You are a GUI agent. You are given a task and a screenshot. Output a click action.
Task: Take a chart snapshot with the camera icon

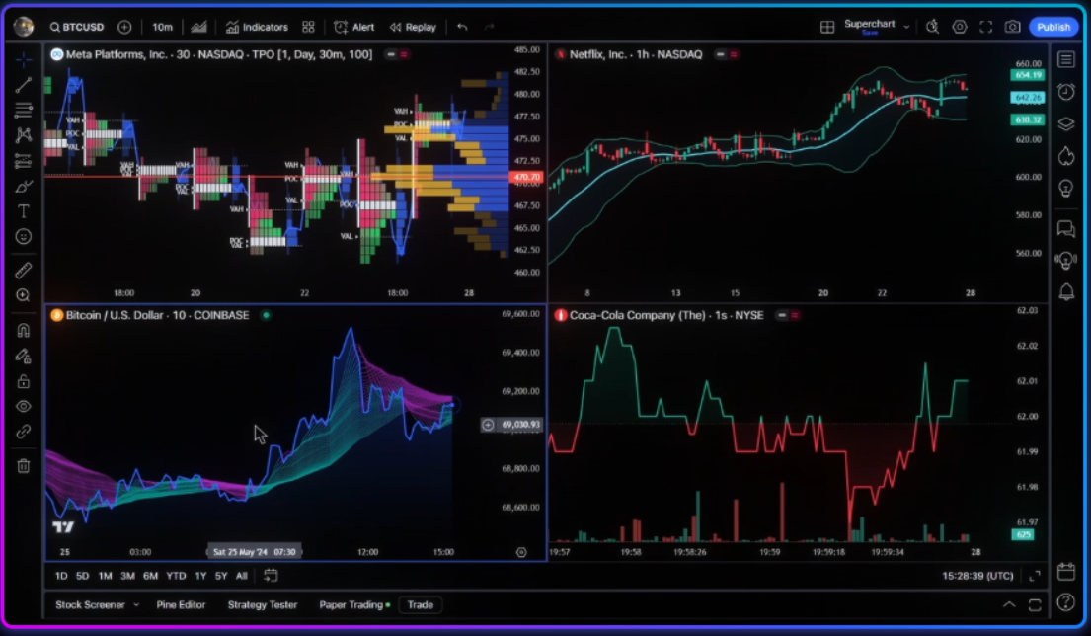(1012, 27)
